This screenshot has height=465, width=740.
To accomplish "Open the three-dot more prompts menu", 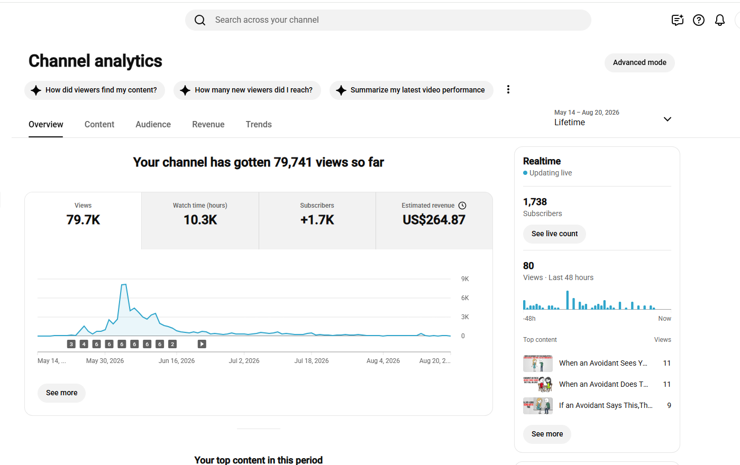I will (x=508, y=90).
